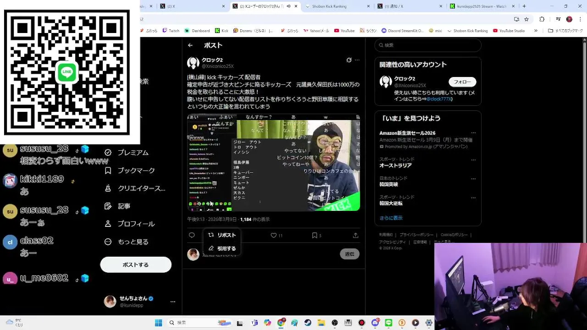587x330 pixels.
Task: Open a new Chrome tab
Action: (524, 6)
